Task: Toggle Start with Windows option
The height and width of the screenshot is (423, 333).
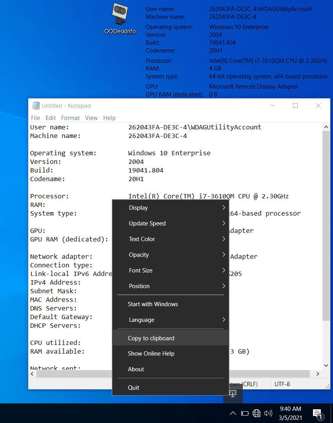Action: pyautogui.click(x=171, y=304)
